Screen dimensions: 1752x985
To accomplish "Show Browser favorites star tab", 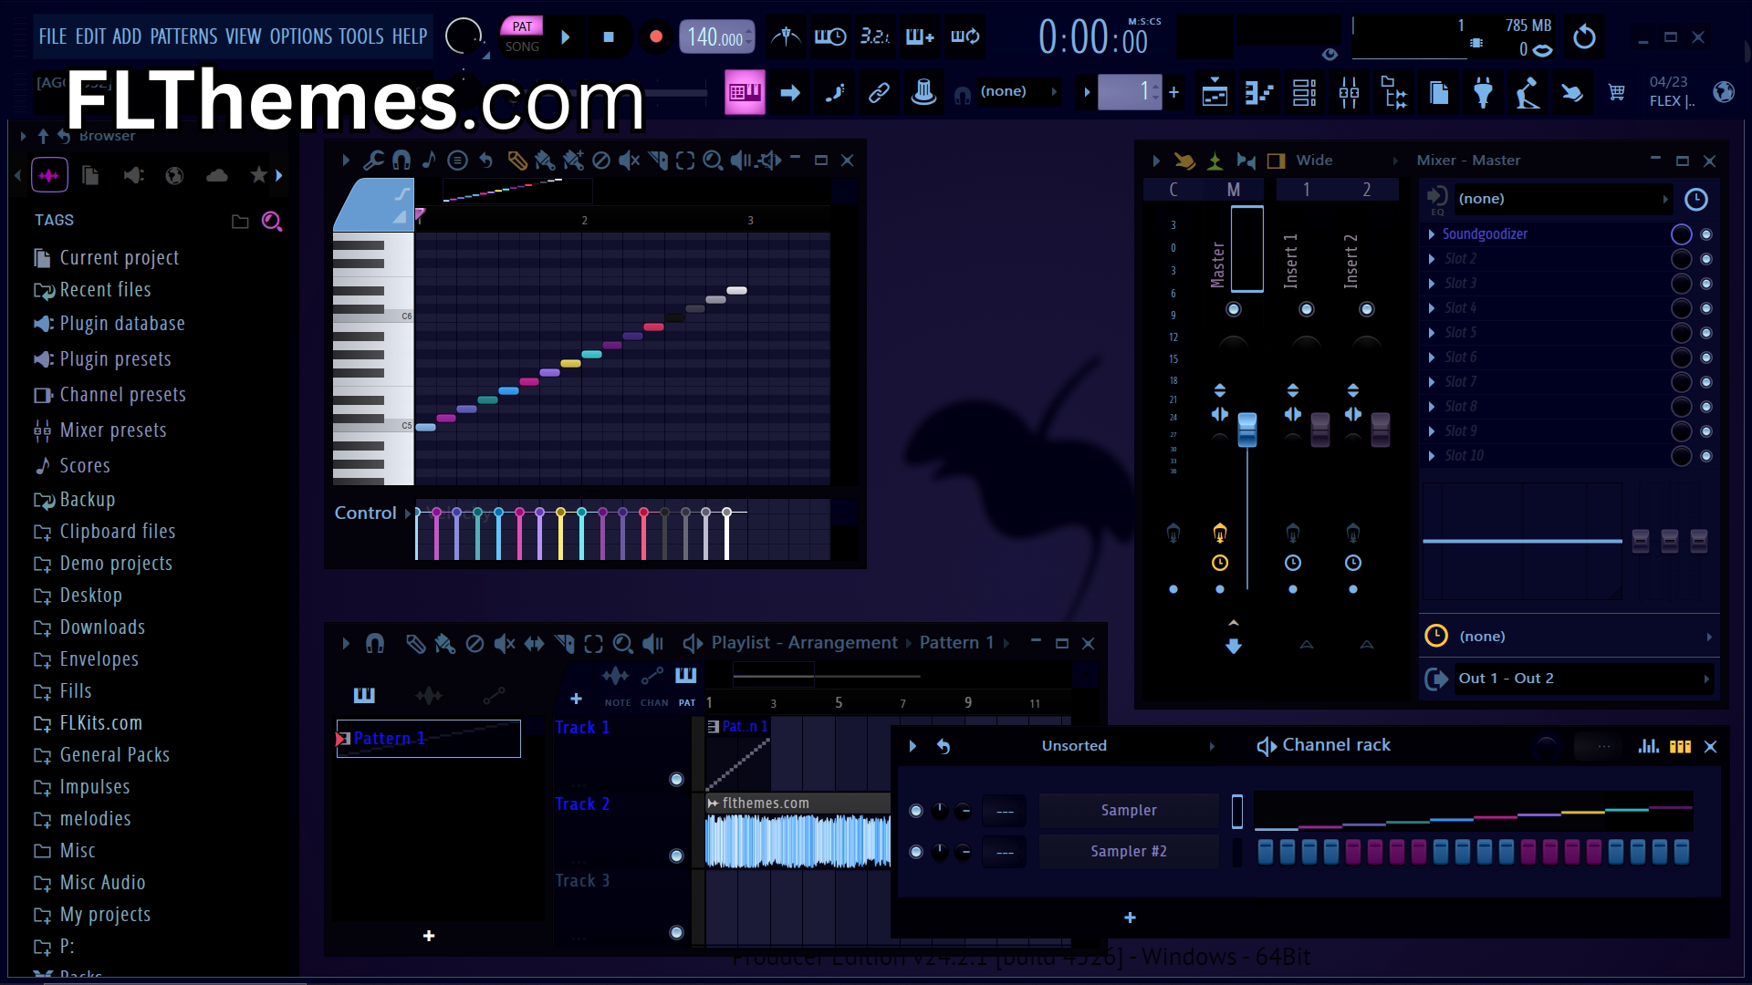I will coord(258,174).
